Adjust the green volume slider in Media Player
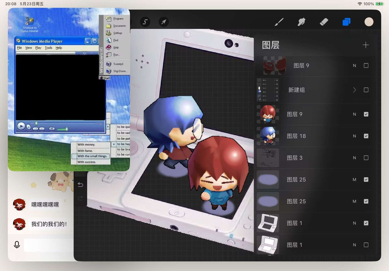The image size is (389, 271). point(62,129)
